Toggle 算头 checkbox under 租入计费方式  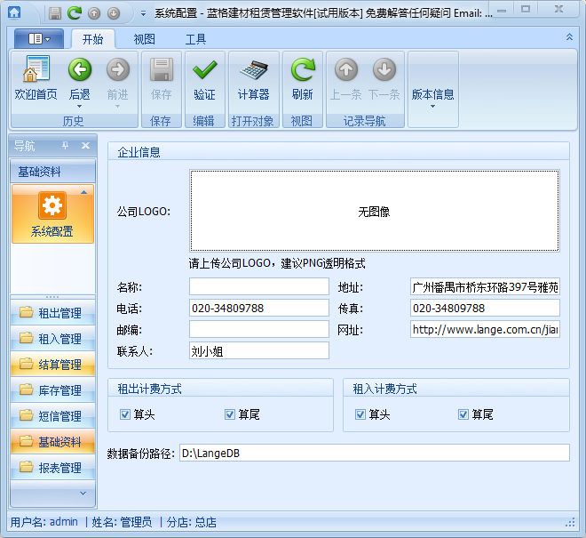360,414
